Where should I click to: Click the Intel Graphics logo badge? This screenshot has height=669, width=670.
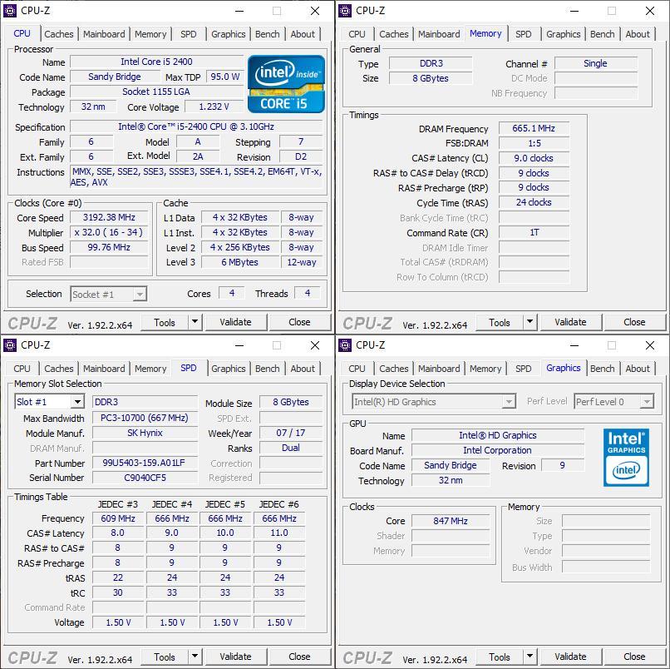point(626,458)
